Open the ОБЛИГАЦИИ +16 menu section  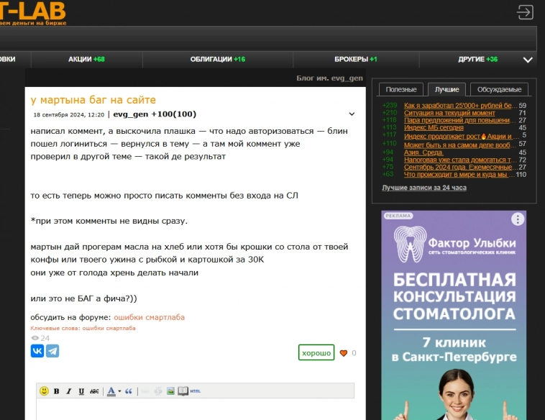coord(218,60)
